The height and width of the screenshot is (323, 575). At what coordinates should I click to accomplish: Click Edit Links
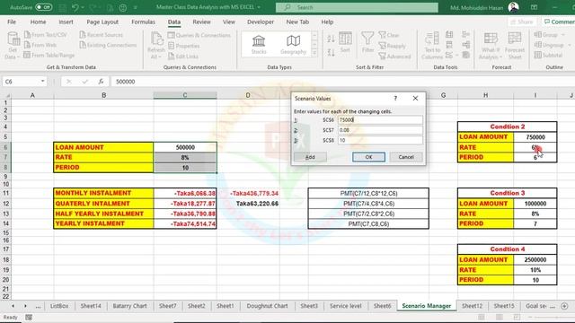pyautogui.click(x=183, y=56)
